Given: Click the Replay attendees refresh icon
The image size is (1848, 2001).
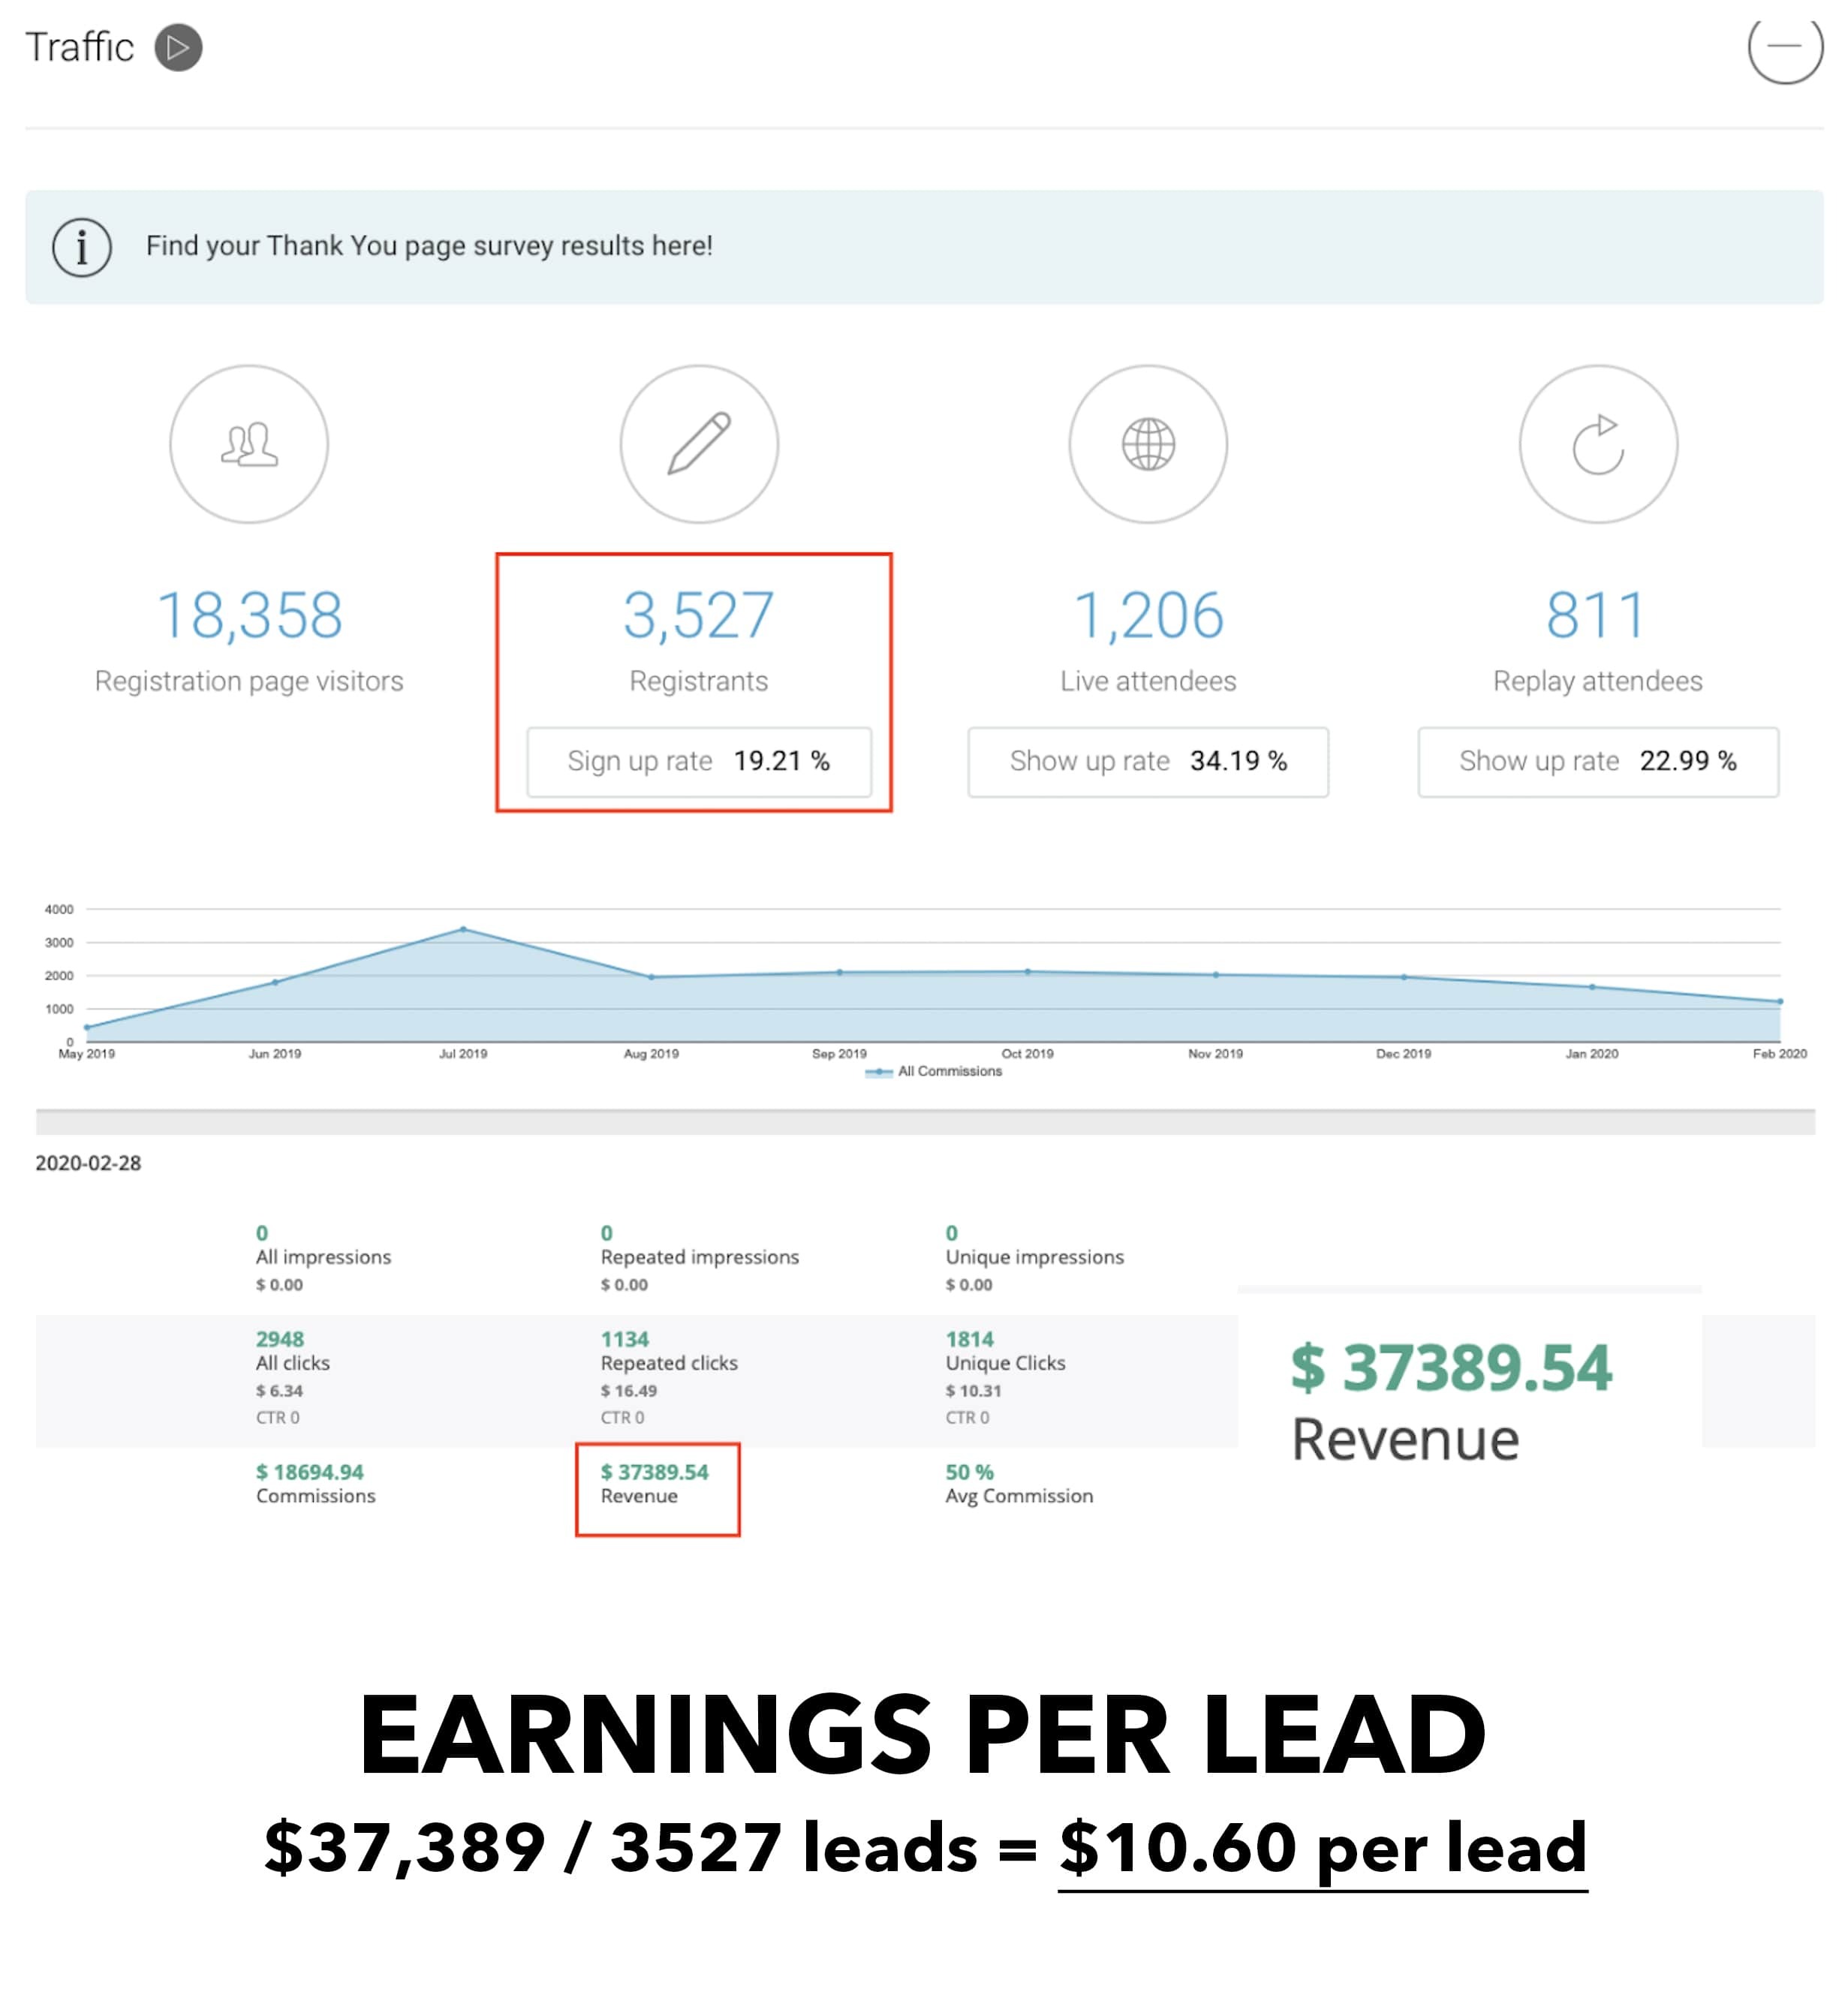Looking at the screenshot, I should pos(1598,444).
